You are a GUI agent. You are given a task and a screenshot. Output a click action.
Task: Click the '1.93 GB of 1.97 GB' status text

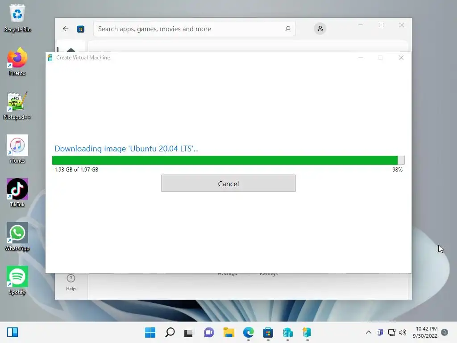click(x=76, y=169)
